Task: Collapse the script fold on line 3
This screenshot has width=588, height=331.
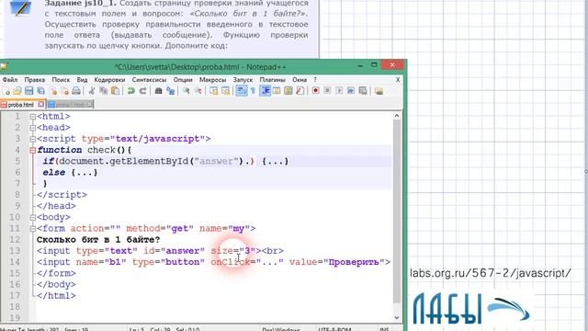Action: (x=33, y=139)
